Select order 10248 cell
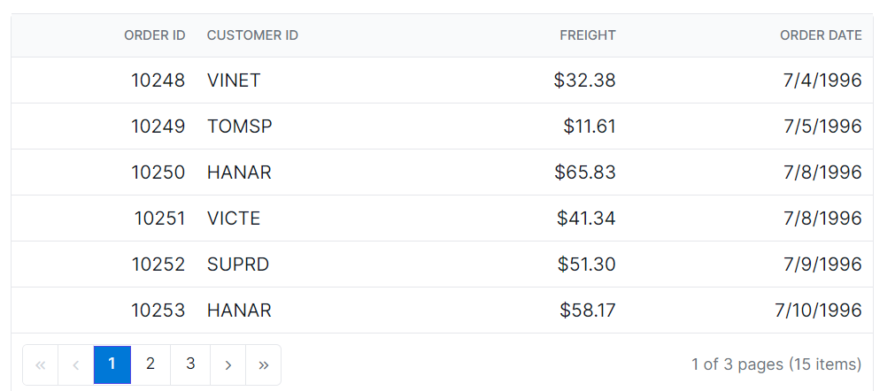Screen dimensions: 895x391 coord(158,80)
